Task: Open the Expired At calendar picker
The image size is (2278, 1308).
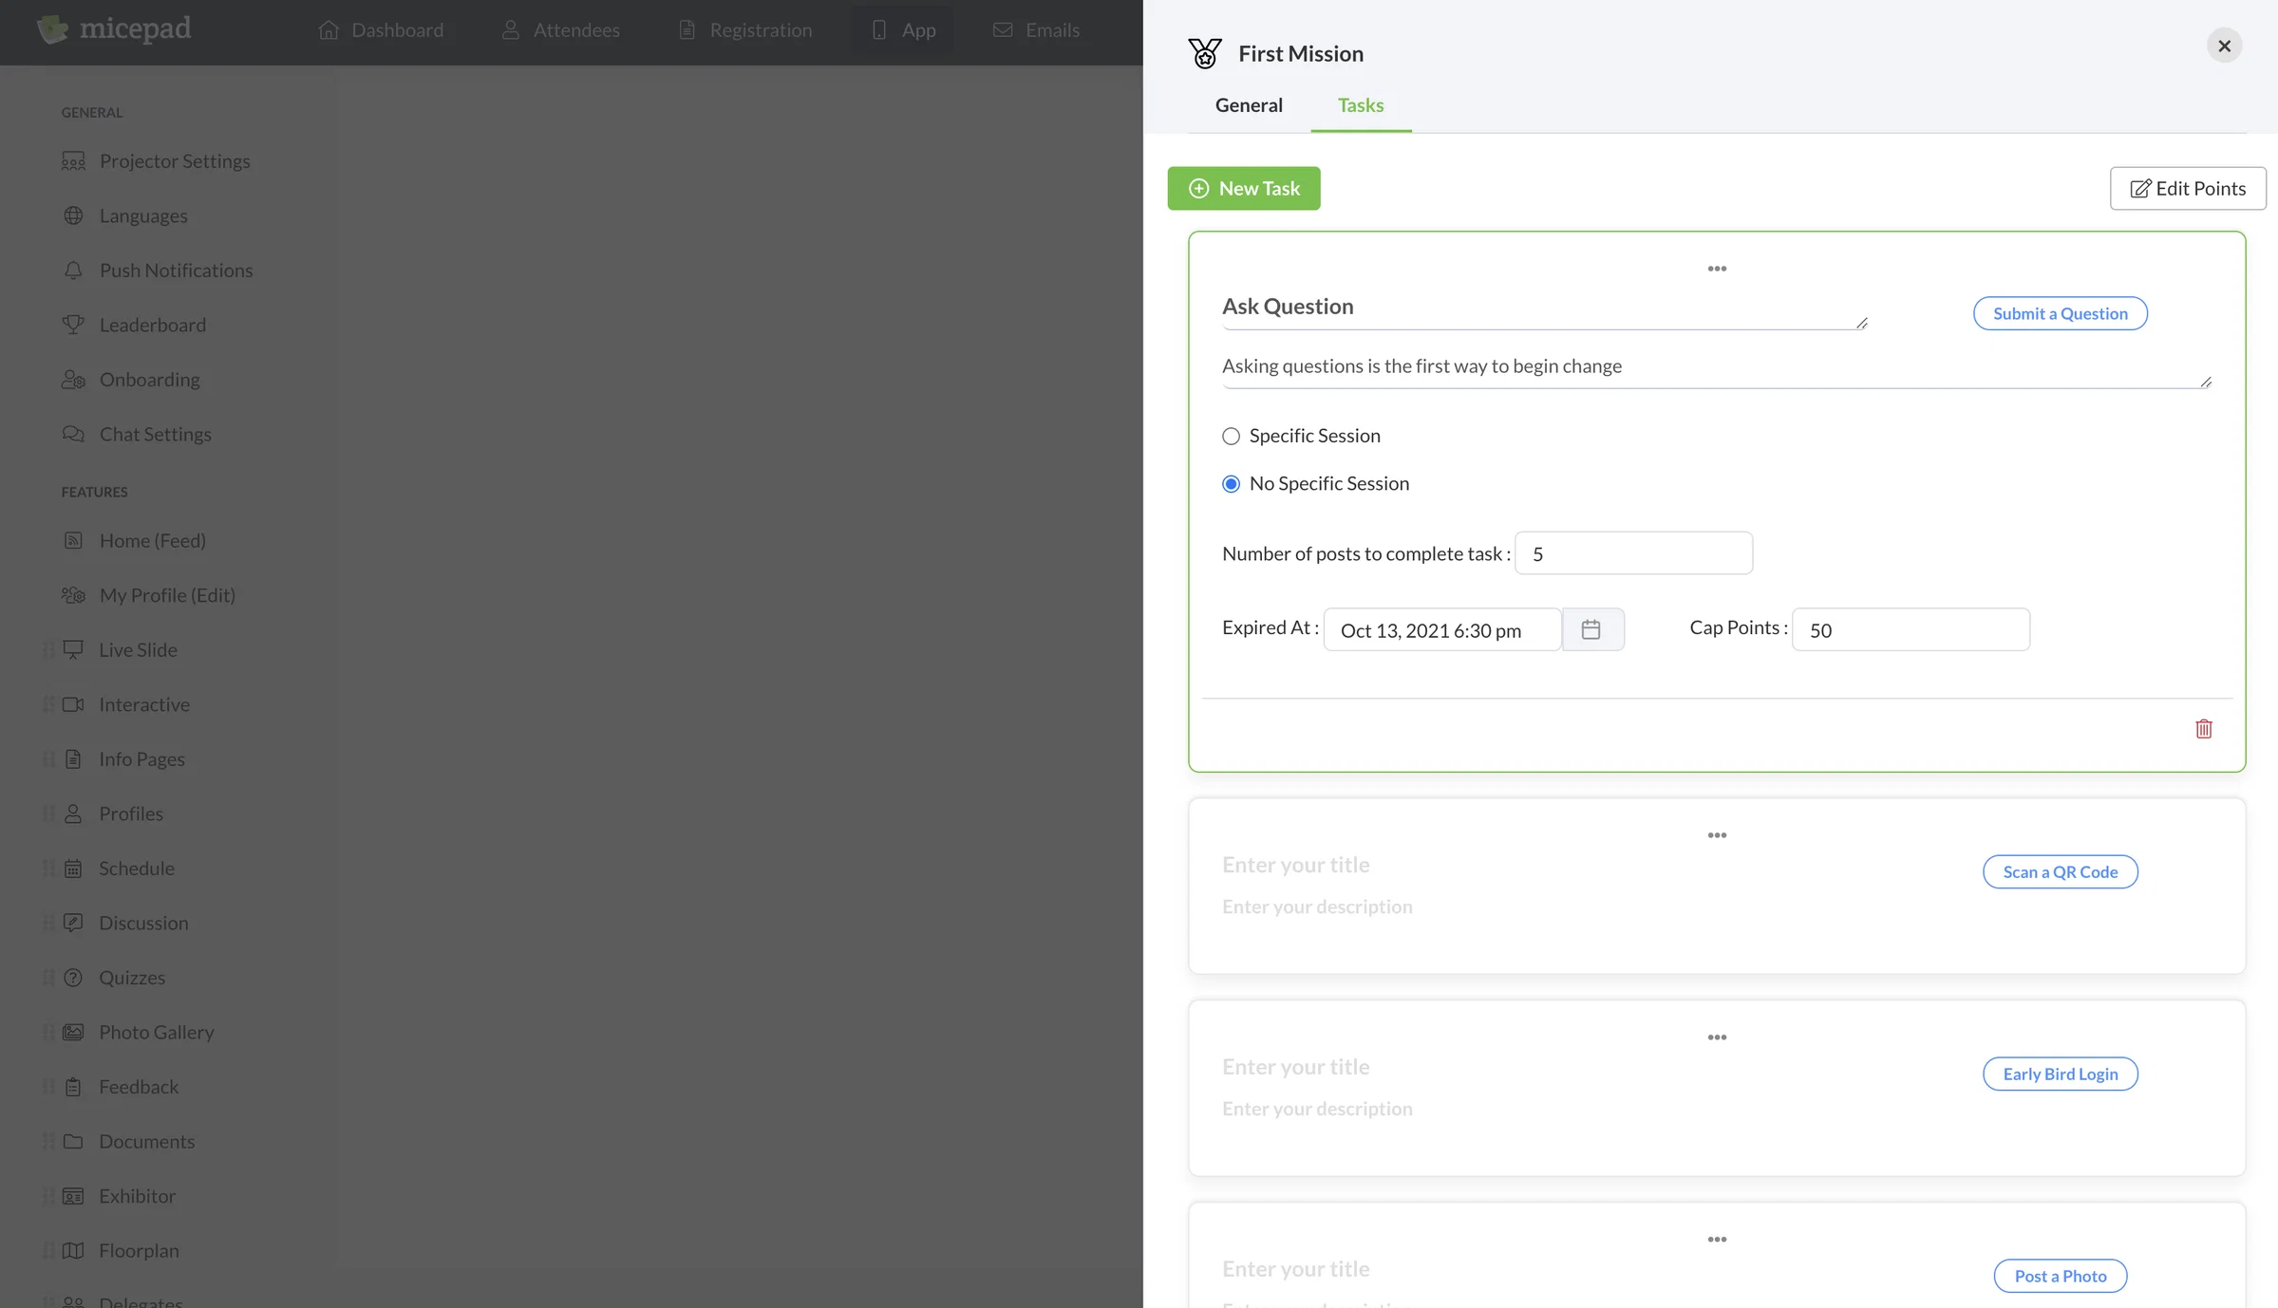Action: (x=1592, y=629)
